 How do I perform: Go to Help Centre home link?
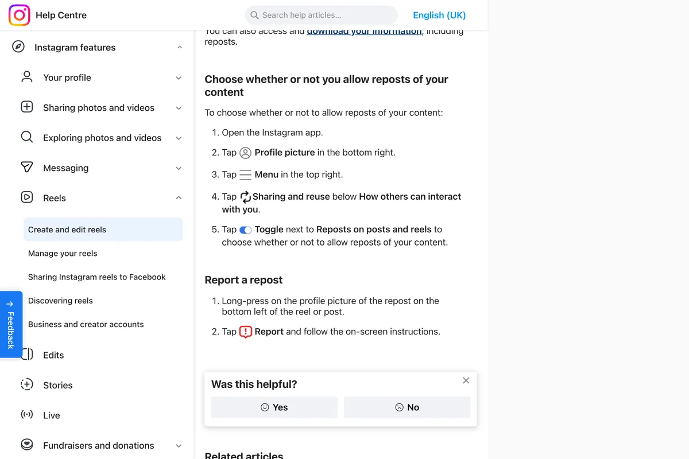click(61, 15)
